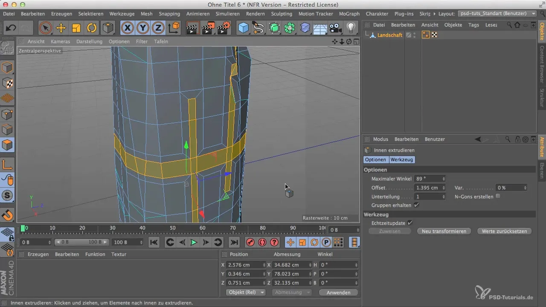Switch to Edges mode
The image size is (546, 307).
pos(8,130)
